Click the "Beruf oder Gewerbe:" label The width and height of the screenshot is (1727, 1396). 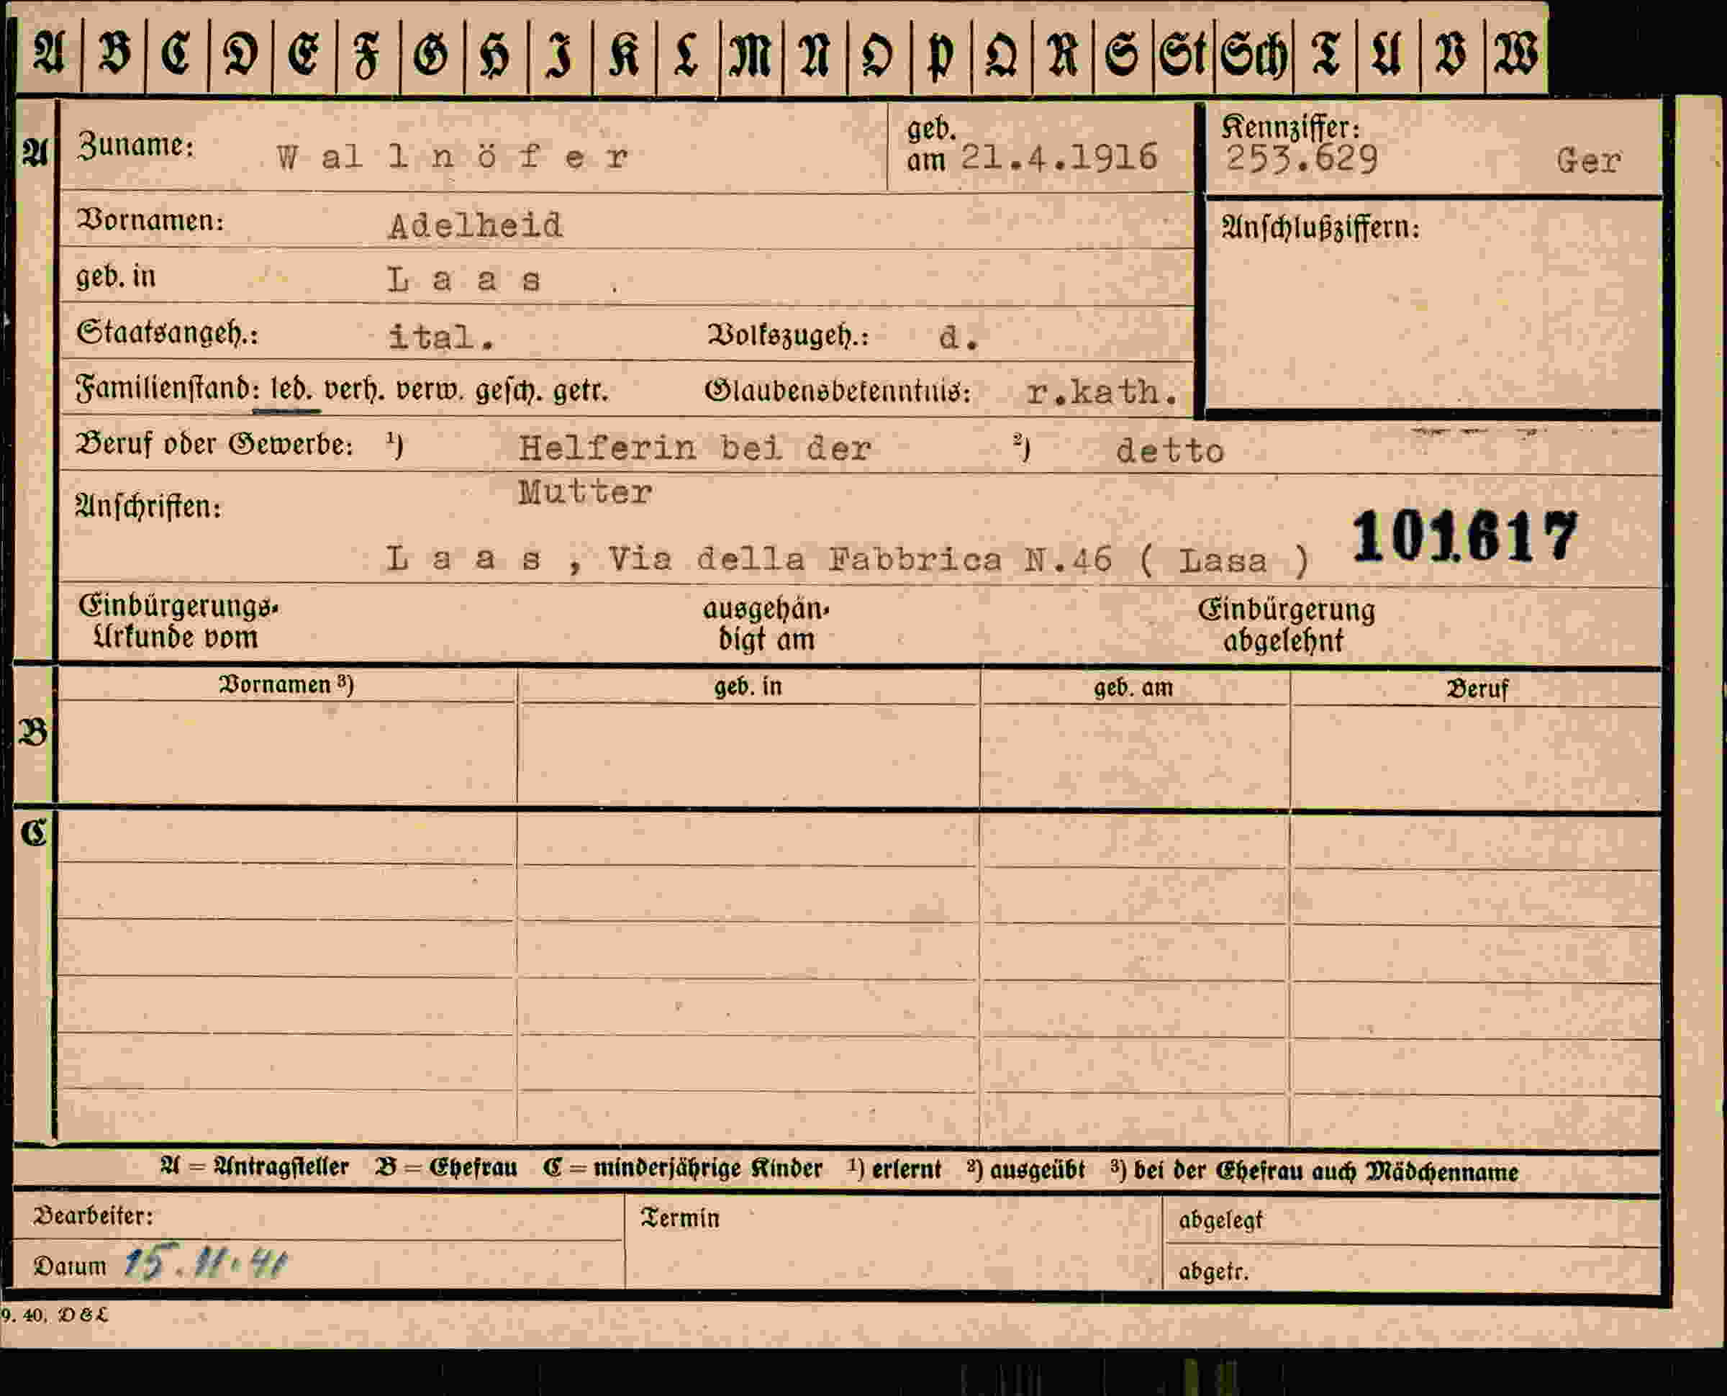(214, 444)
